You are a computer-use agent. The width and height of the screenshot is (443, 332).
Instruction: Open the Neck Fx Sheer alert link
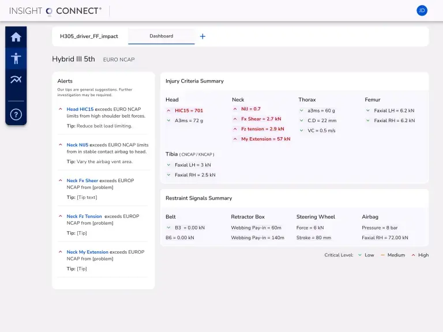tap(82, 180)
